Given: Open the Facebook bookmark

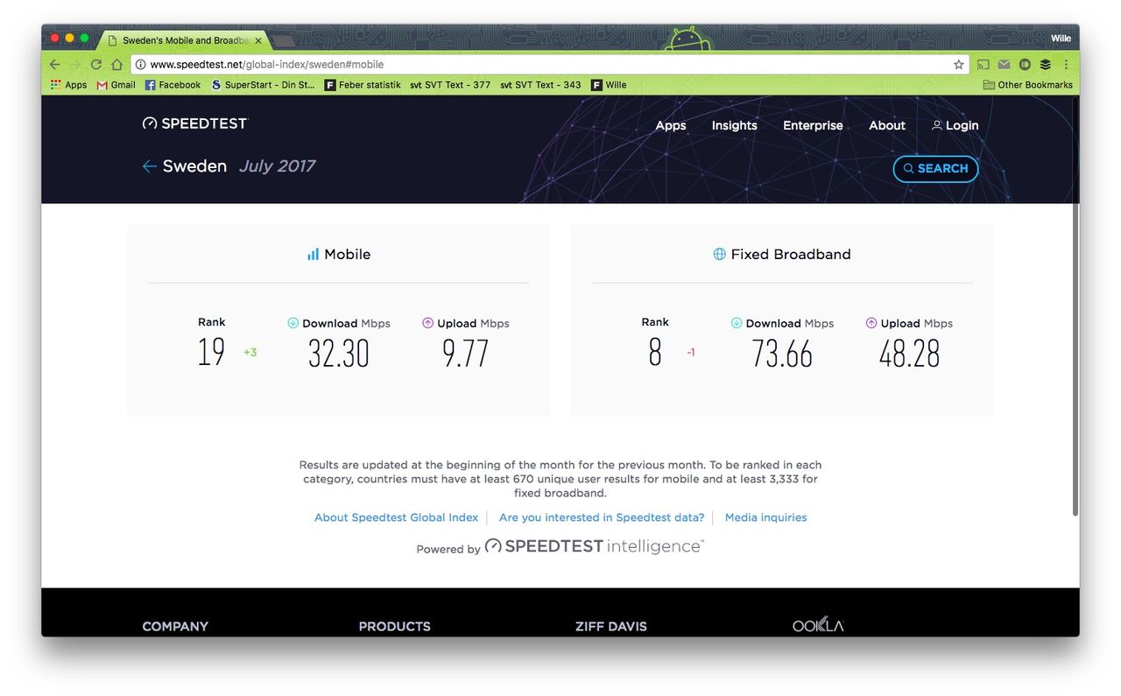Looking at the screenshot, I should point(173,85).
